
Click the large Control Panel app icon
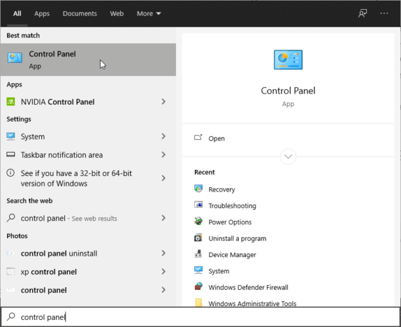tap(288, 60)
